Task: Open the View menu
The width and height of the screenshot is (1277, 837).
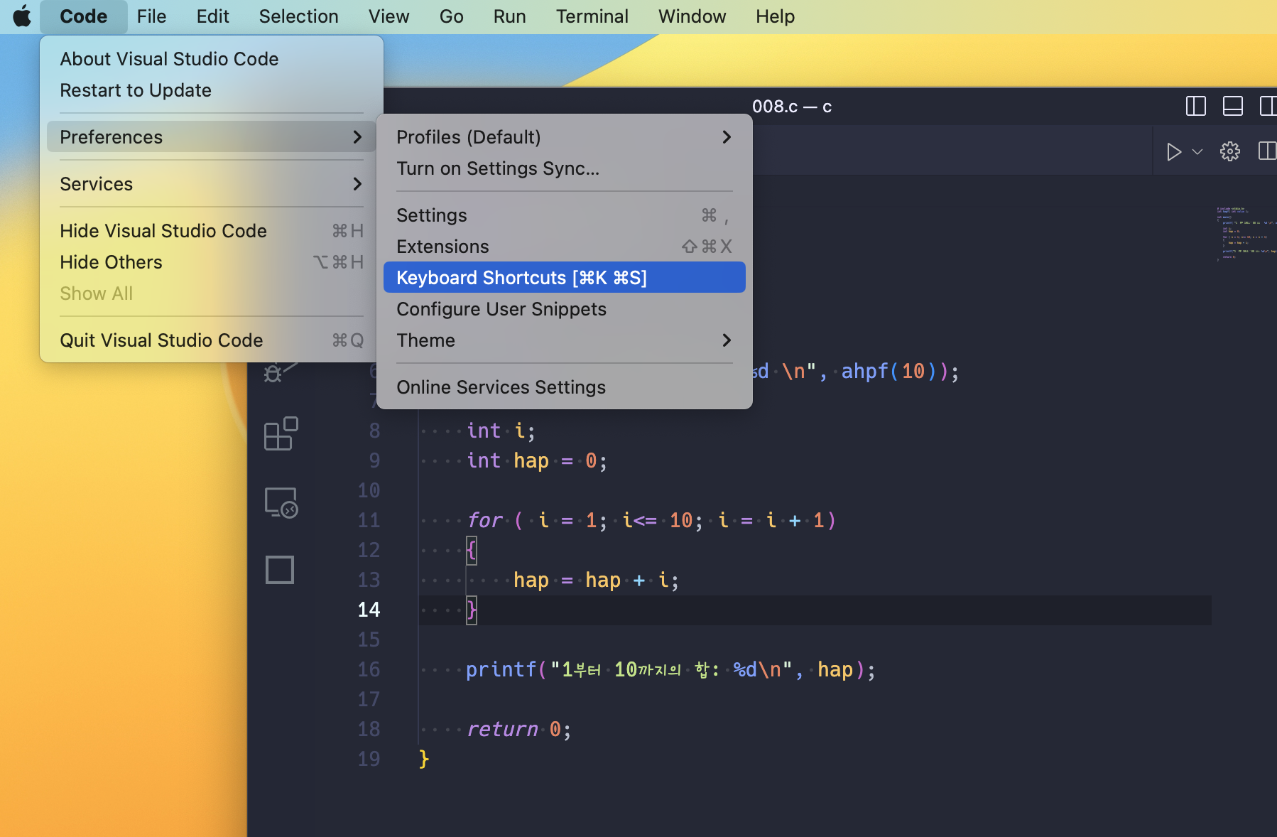Action: click(388, 16)
